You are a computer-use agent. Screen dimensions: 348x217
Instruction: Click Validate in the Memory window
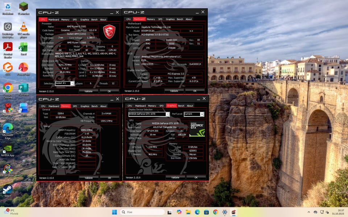tap(88, 178)
